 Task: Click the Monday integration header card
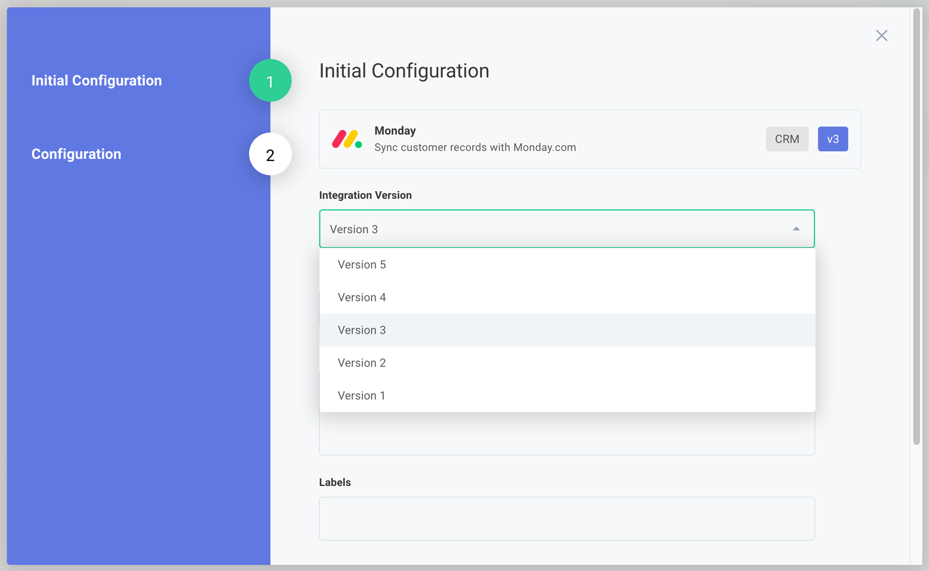[x=589, y=138]
